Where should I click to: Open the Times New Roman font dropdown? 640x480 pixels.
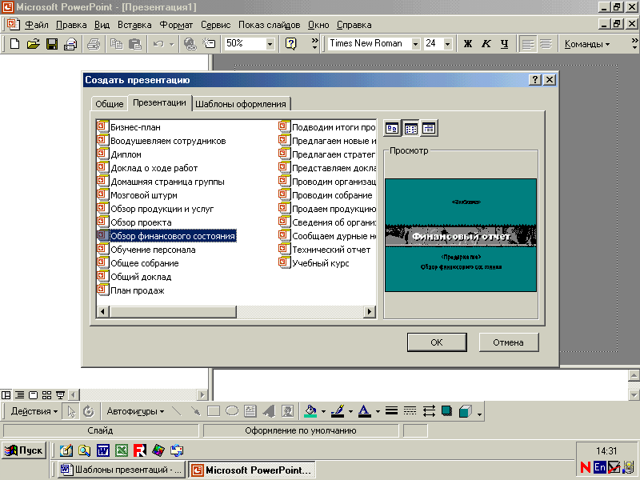coord(415,44)
